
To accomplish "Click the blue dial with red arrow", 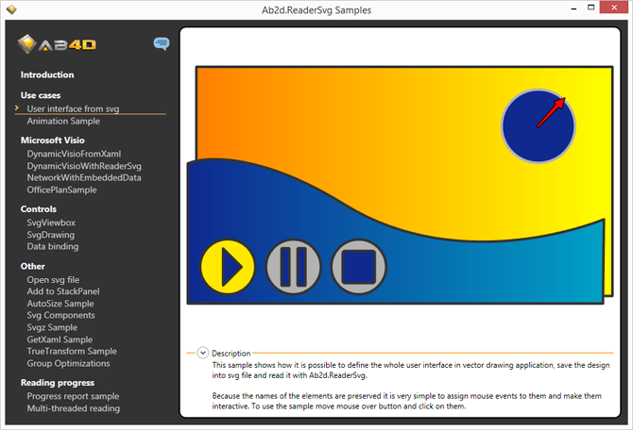I will pyautogui.click(x=539, y=126).
